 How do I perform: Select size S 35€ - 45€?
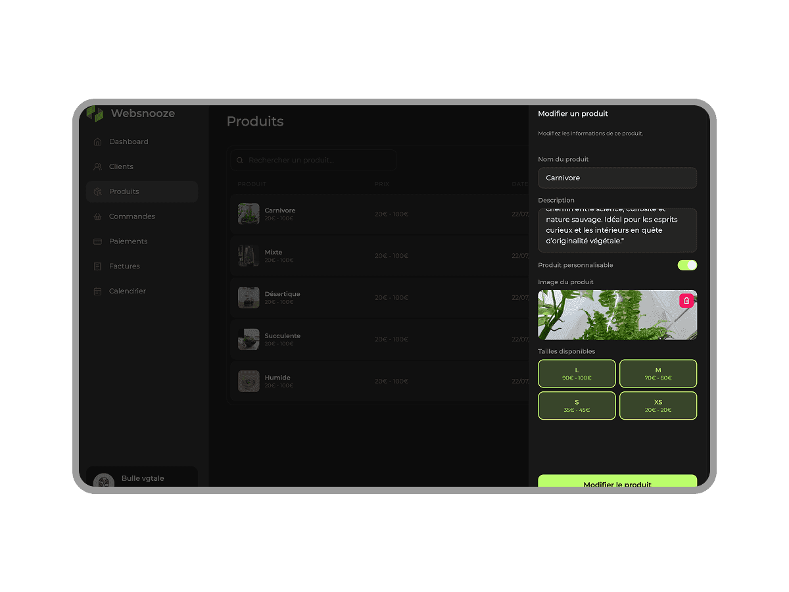(x=577, y=406)
